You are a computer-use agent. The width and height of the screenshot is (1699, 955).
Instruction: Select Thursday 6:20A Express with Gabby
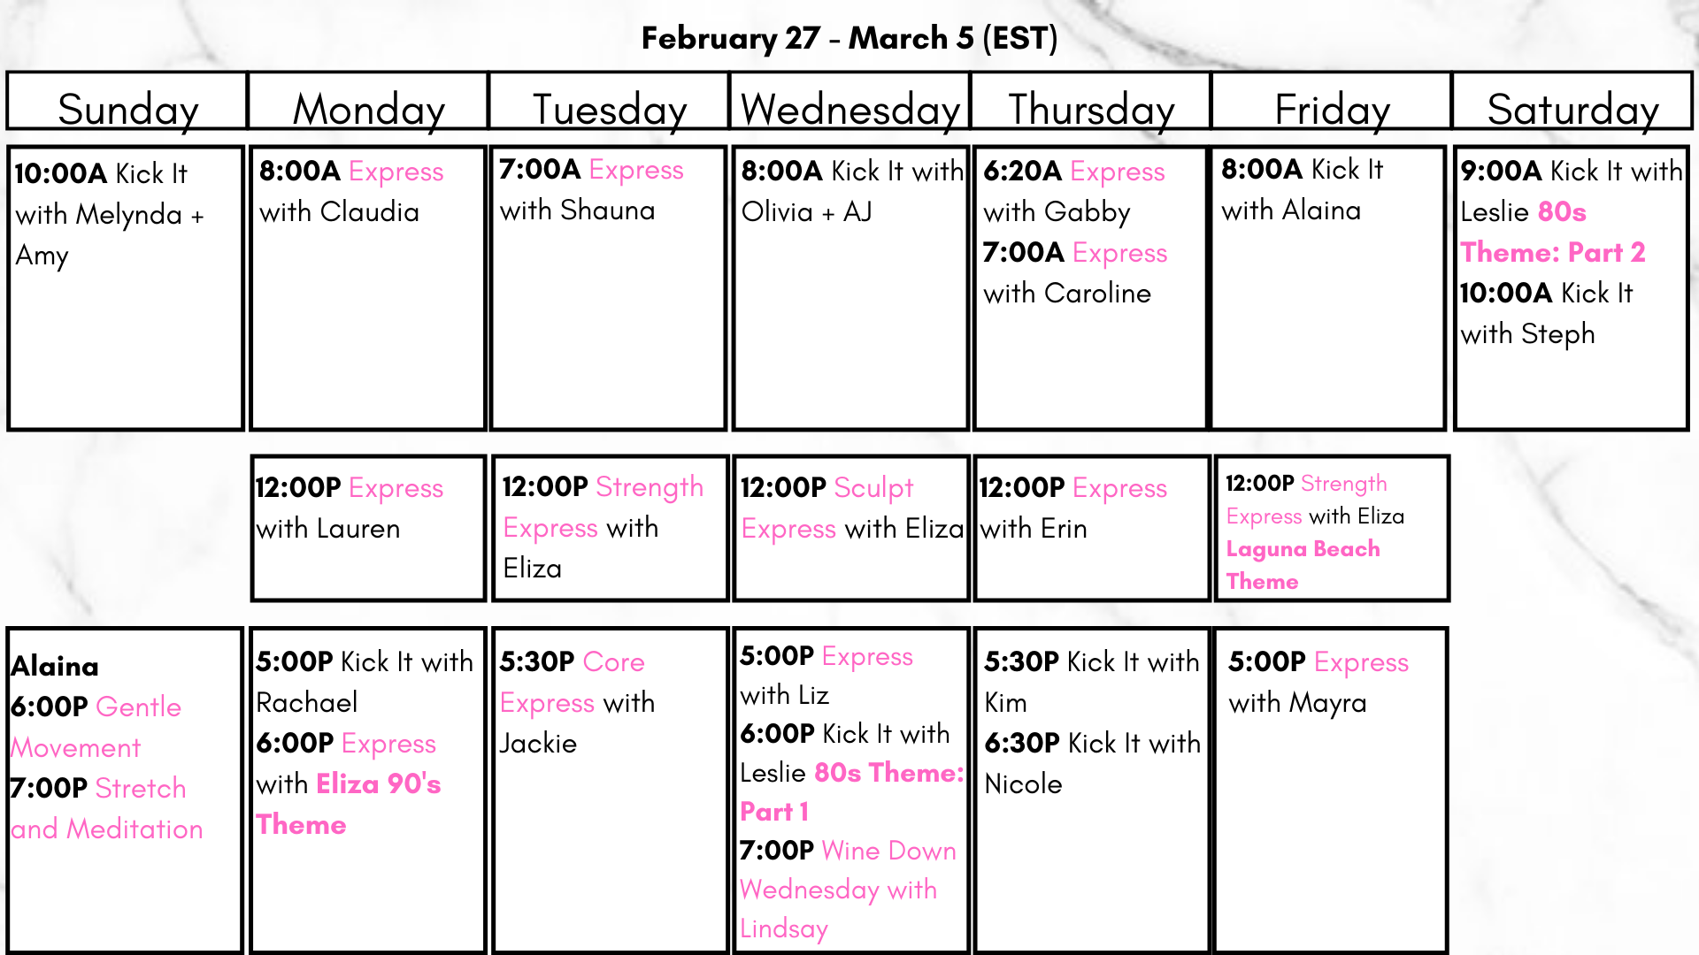click(1074, 191)
